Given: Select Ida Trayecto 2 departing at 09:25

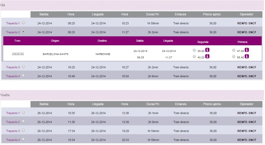Looking at the screenshot, I should 23,32.
